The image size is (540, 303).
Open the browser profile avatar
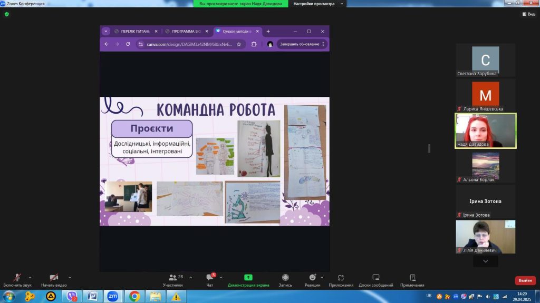pos(270,44)
